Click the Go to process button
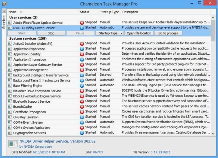Screen dimensions: 218x158 [168, 33]
